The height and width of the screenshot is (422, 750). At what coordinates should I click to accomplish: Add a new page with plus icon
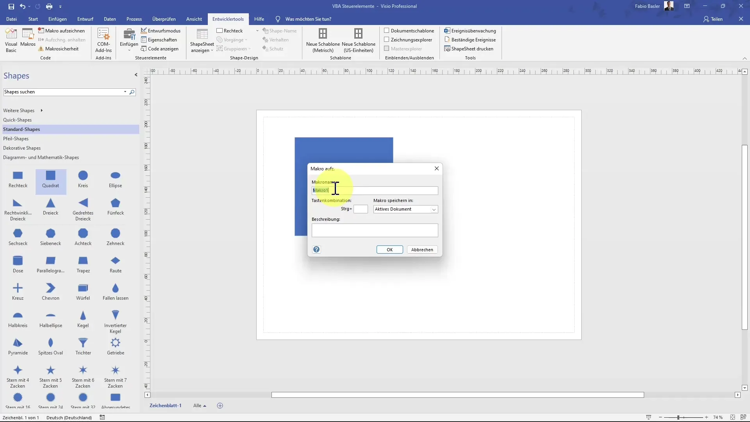click(x=220, y=406)
